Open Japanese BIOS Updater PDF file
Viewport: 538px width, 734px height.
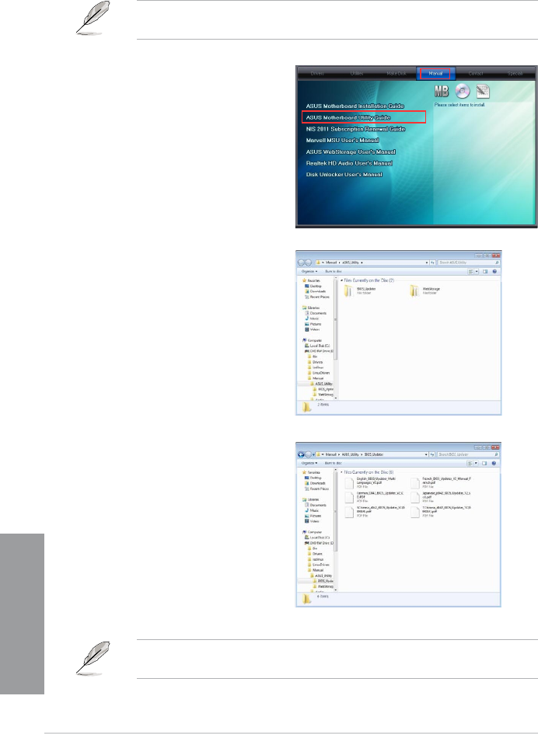pos(441,497)
